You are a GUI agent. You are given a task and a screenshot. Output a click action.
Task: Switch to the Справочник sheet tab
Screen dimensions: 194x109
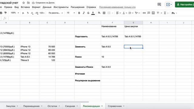[115, 106]
